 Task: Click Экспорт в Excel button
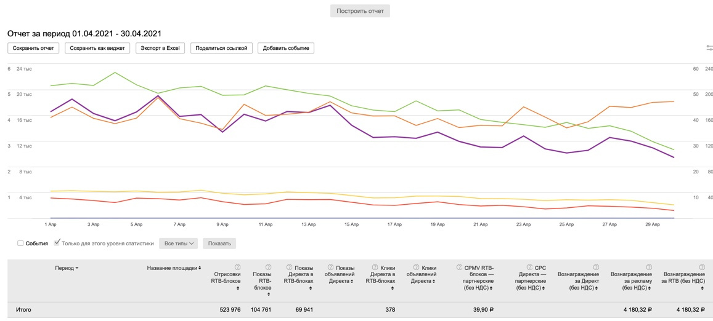(161, 48)
